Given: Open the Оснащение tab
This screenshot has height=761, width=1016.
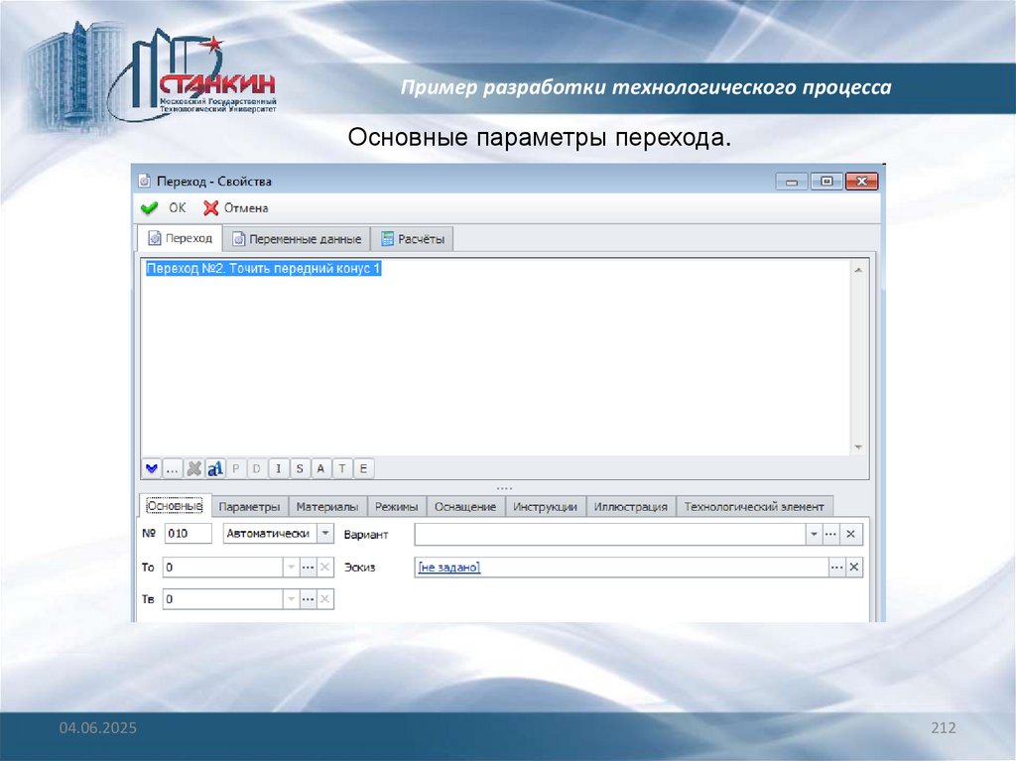Looking at the screenshot, I should pyautogui.click(x=465, y=507).
